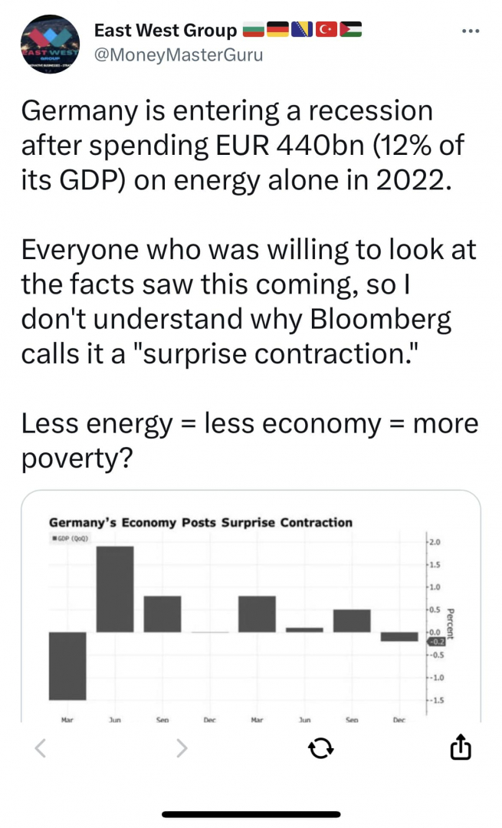The width and height of the screenshot is (502, 828).
Task: Tap the Palestinian flag emoji in the name
Action: pos(351,30)
